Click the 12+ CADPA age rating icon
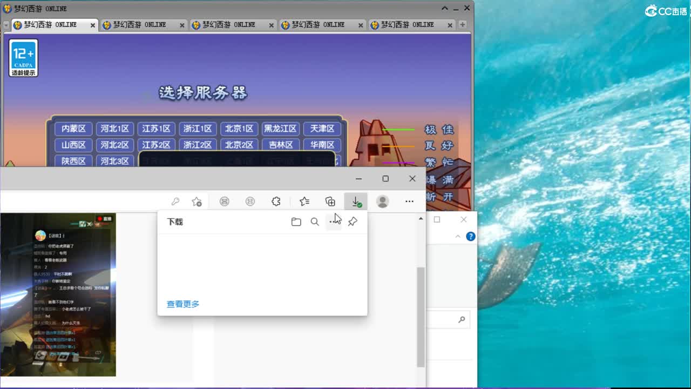This screenshot has width=691, height=389. pos(24,58)
